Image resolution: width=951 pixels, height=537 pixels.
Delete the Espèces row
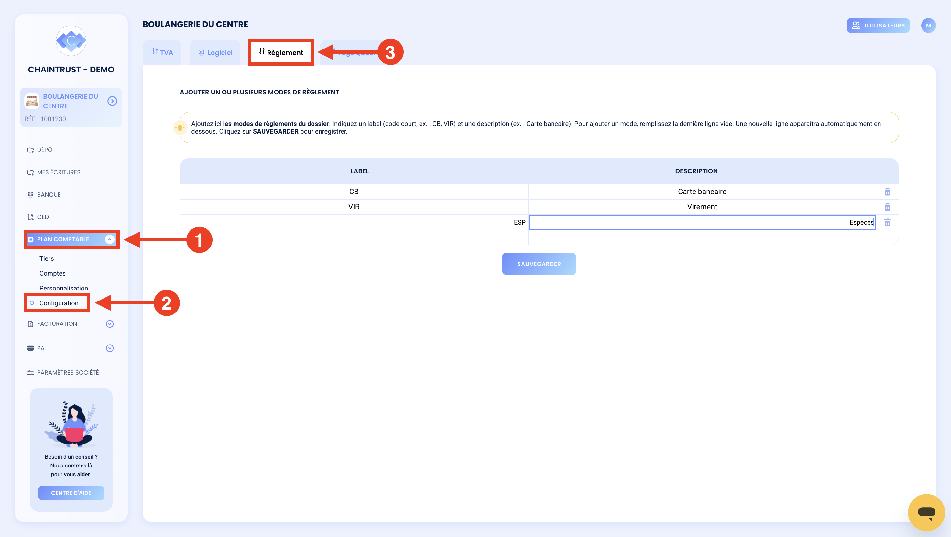(x=887, y=222)
